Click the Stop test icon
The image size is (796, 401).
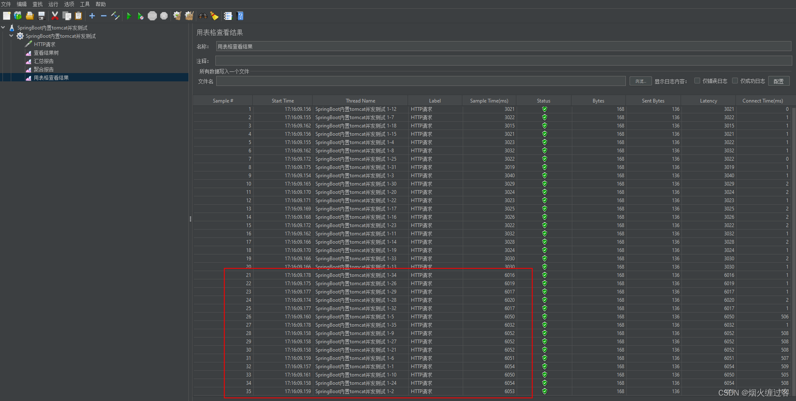pyautogui.click(x=152, y=16)
